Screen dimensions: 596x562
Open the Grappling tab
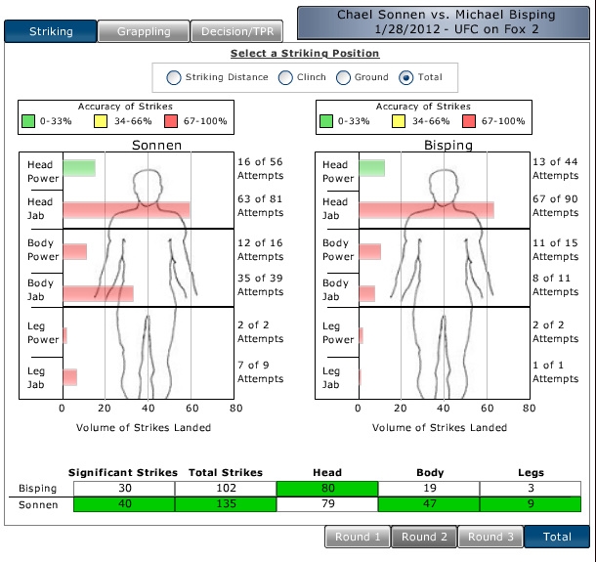pos(144,31)
